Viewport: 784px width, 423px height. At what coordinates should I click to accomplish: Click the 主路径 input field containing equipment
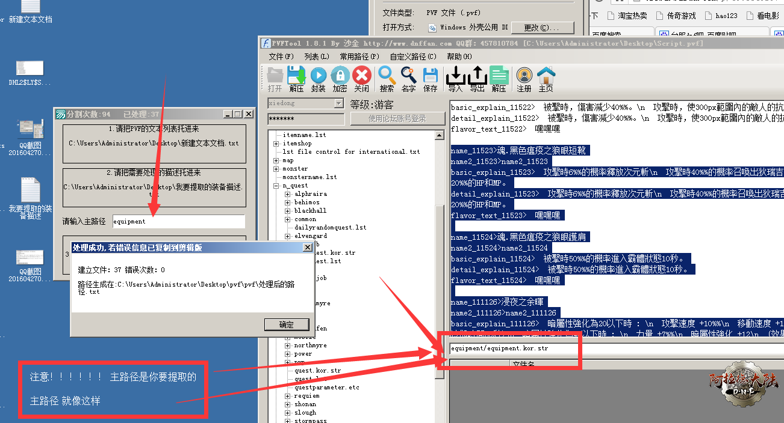[178, 221]
